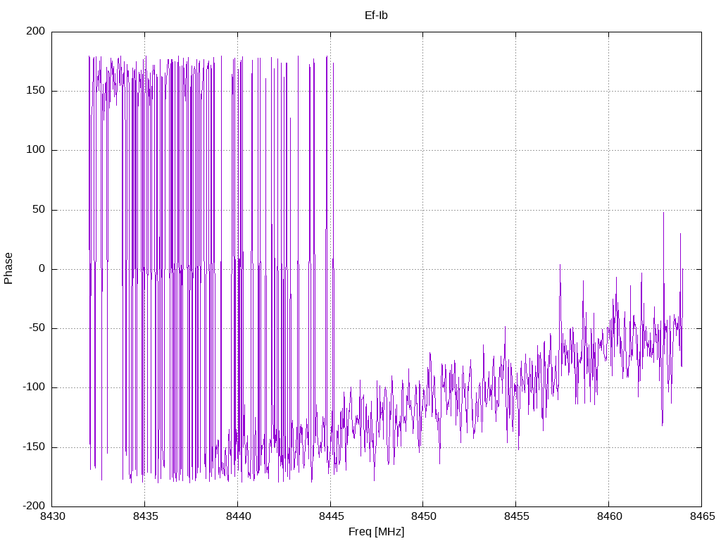
Task: Click the x-axis tick label 8440
Action: 238,516
